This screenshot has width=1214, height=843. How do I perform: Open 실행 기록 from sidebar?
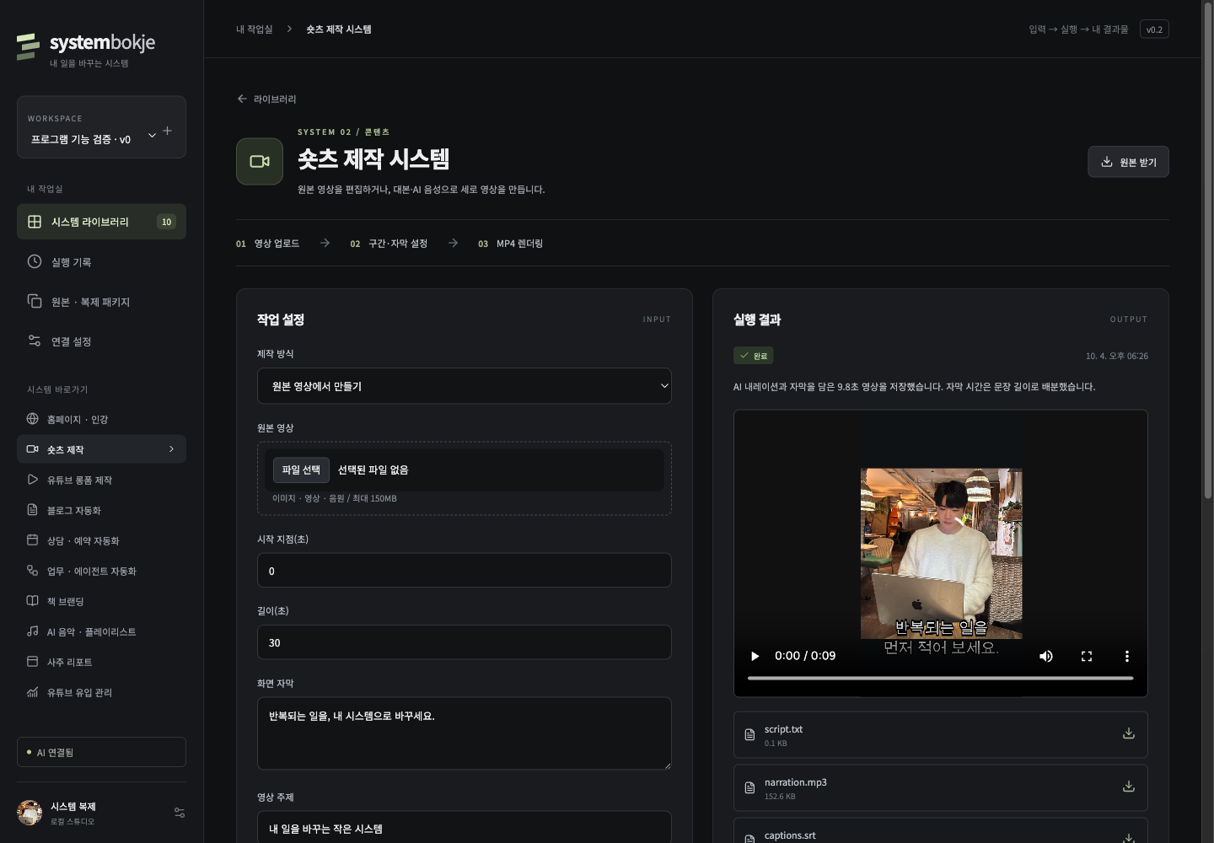click(101, 262)
